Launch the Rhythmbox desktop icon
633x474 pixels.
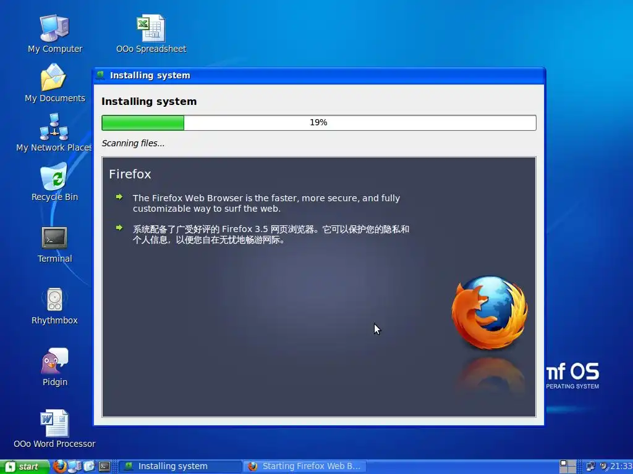click(54, 306)
